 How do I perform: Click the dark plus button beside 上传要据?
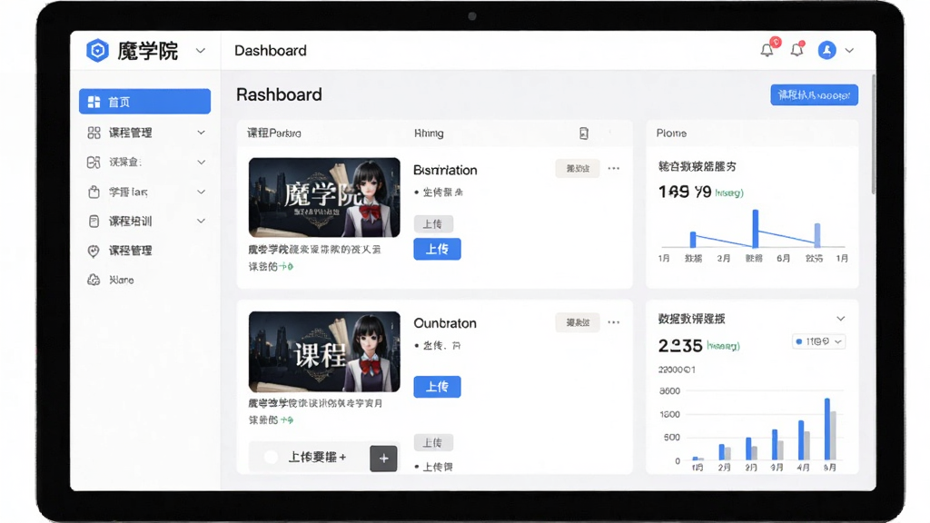coord(384,459)
